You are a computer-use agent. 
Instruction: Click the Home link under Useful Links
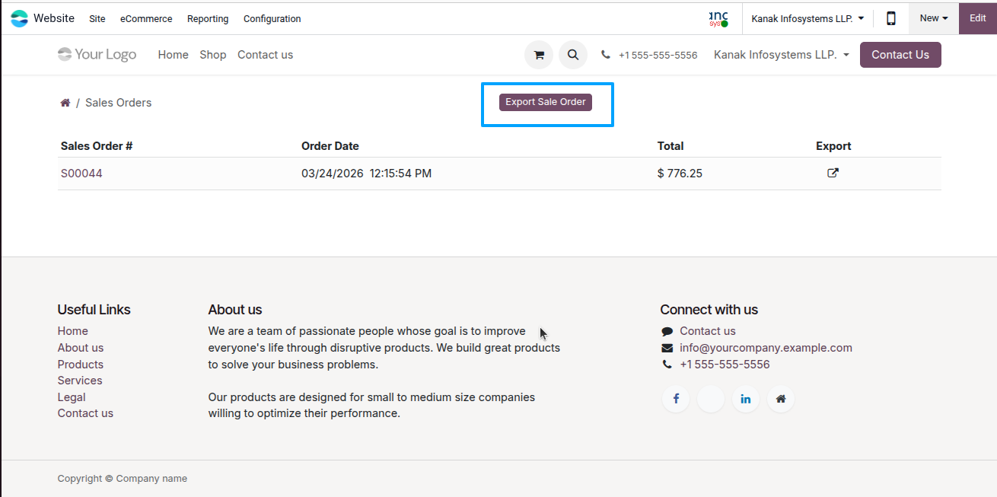[73, 331]
